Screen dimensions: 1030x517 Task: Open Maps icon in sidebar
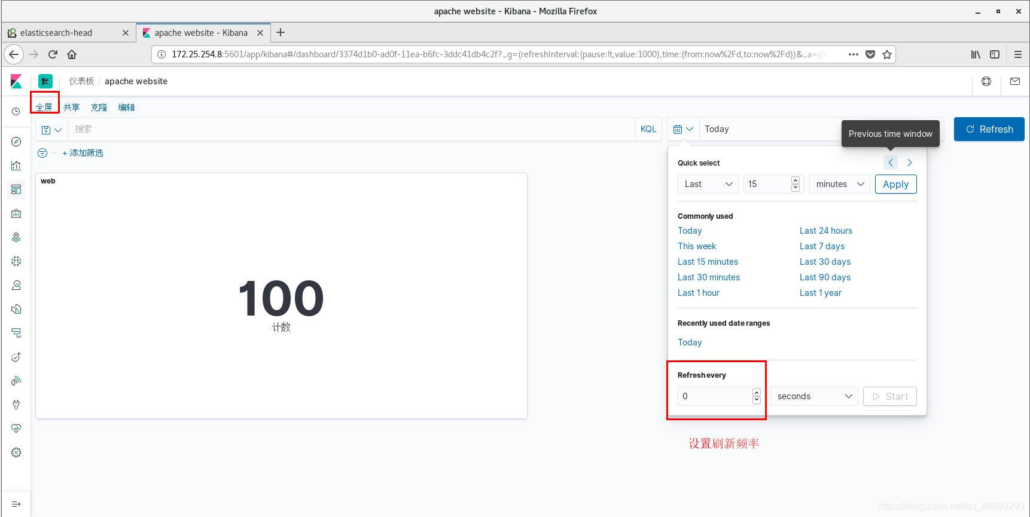point(16,237)
